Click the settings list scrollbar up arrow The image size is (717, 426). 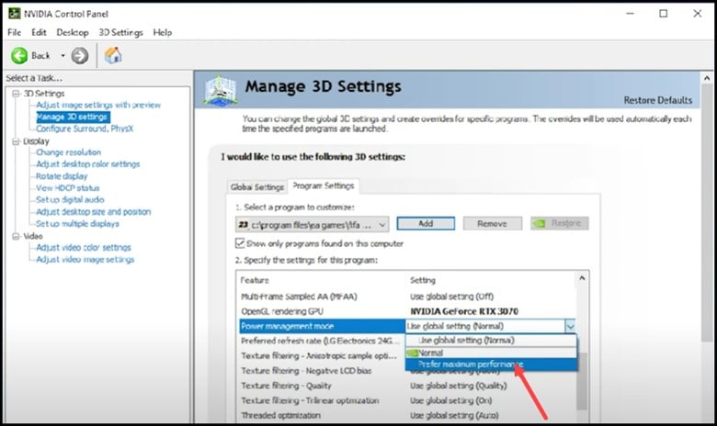tap(581, 279)
